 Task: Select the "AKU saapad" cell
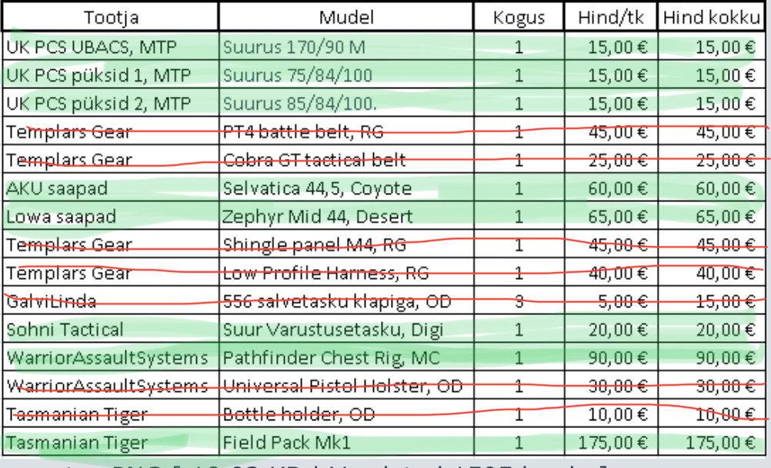(x=57, y=188)
